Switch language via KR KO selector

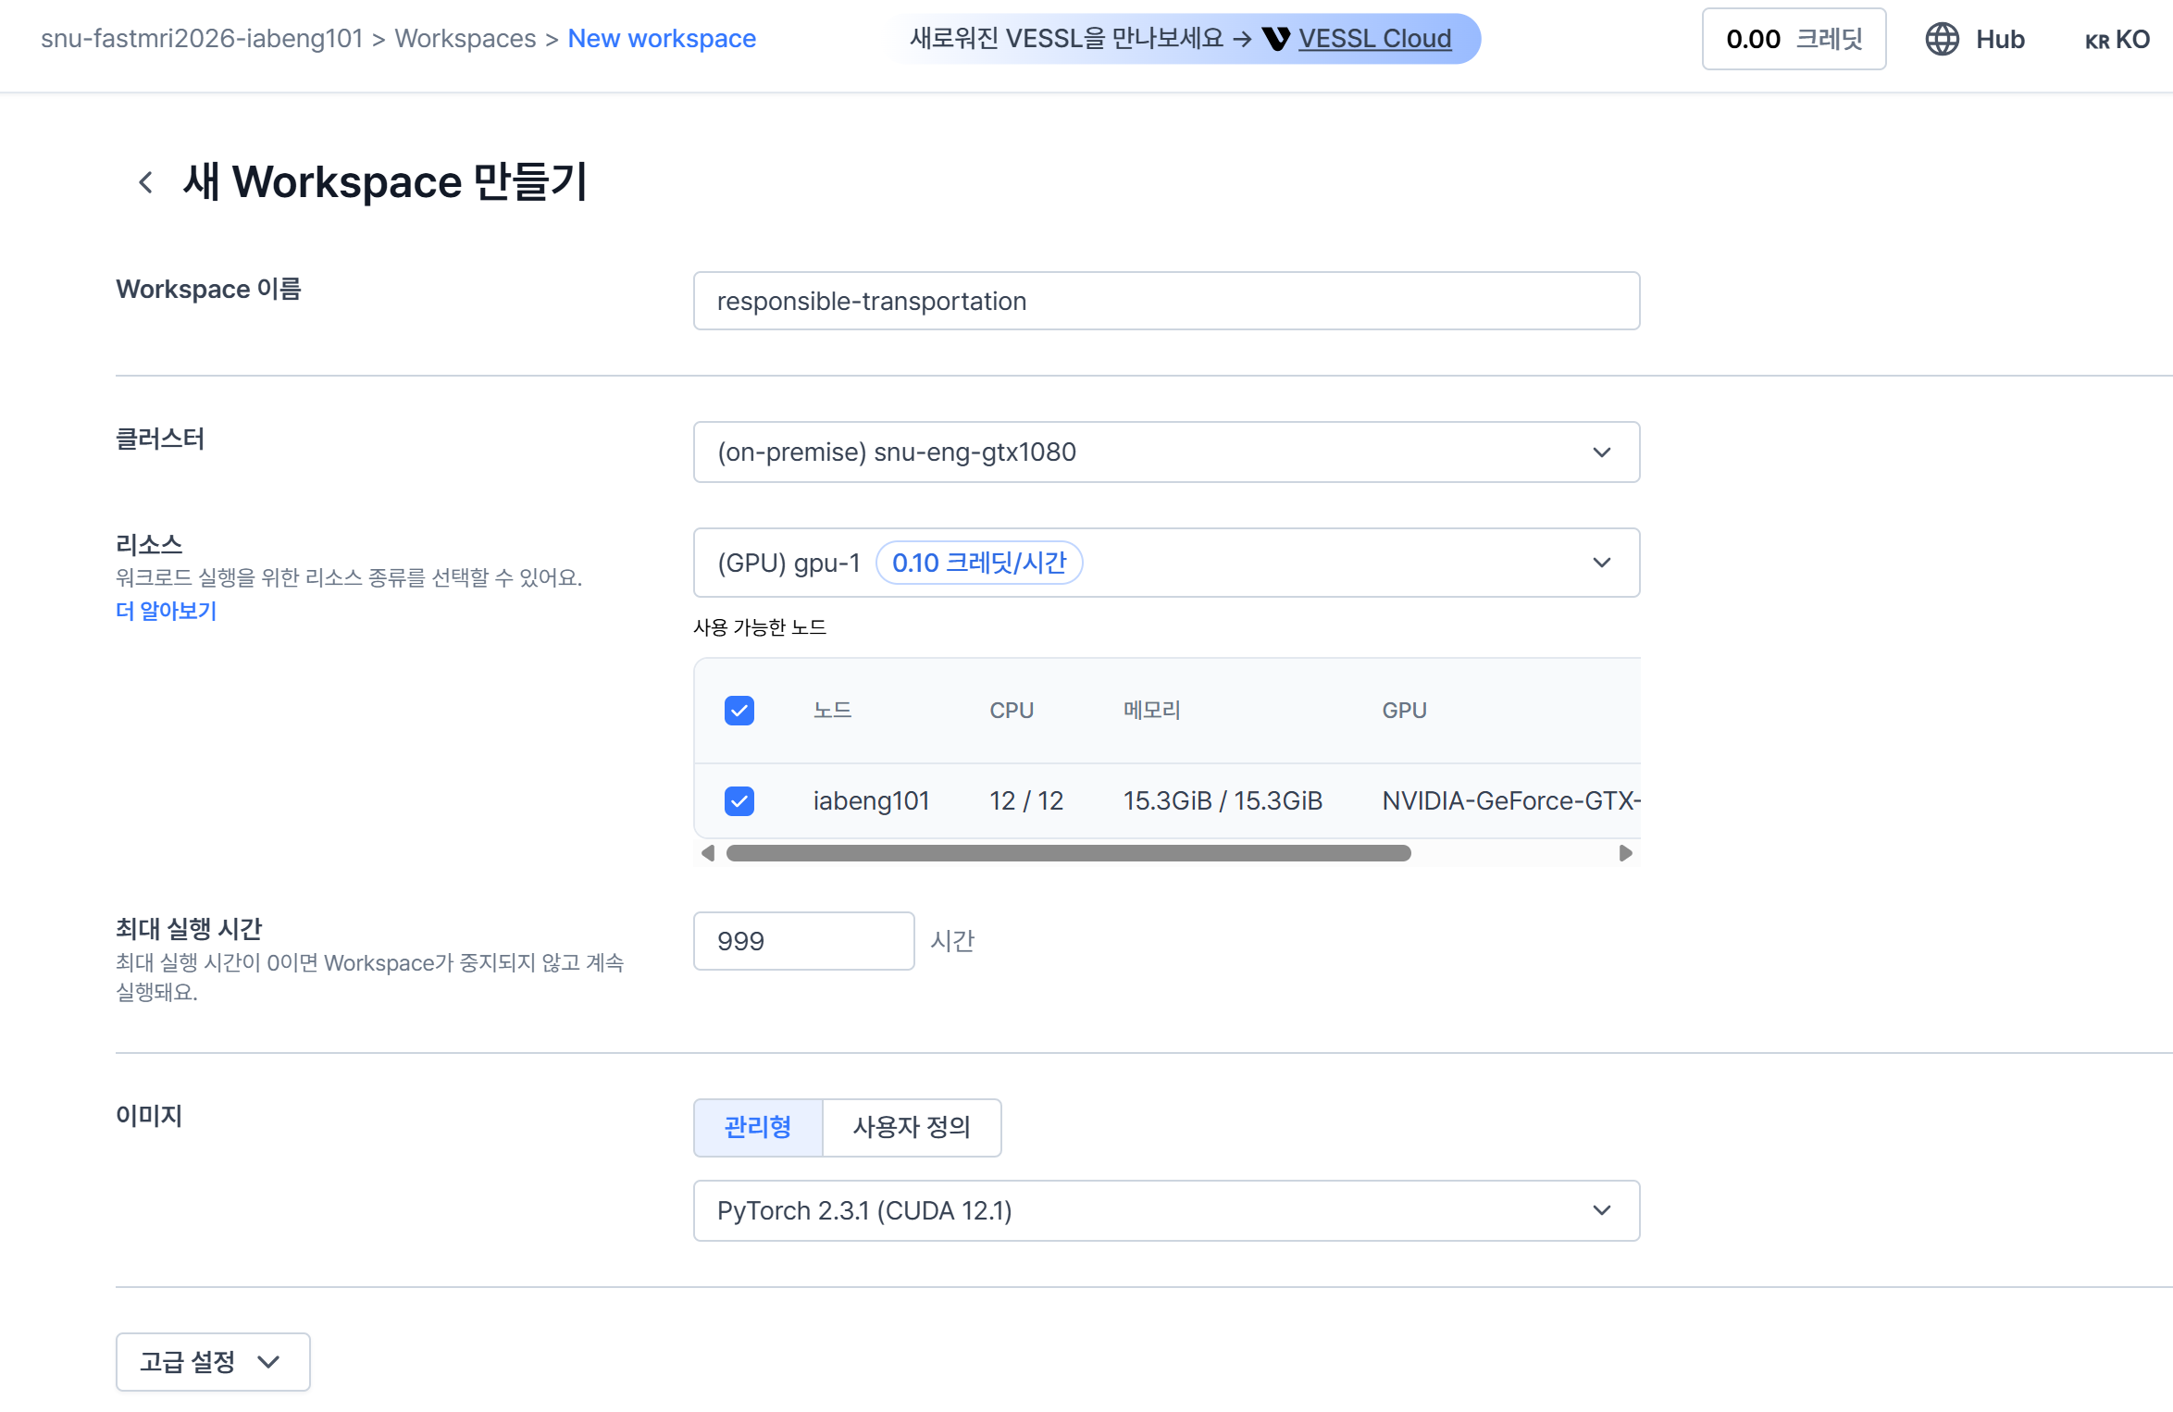tap(2117, 39)
